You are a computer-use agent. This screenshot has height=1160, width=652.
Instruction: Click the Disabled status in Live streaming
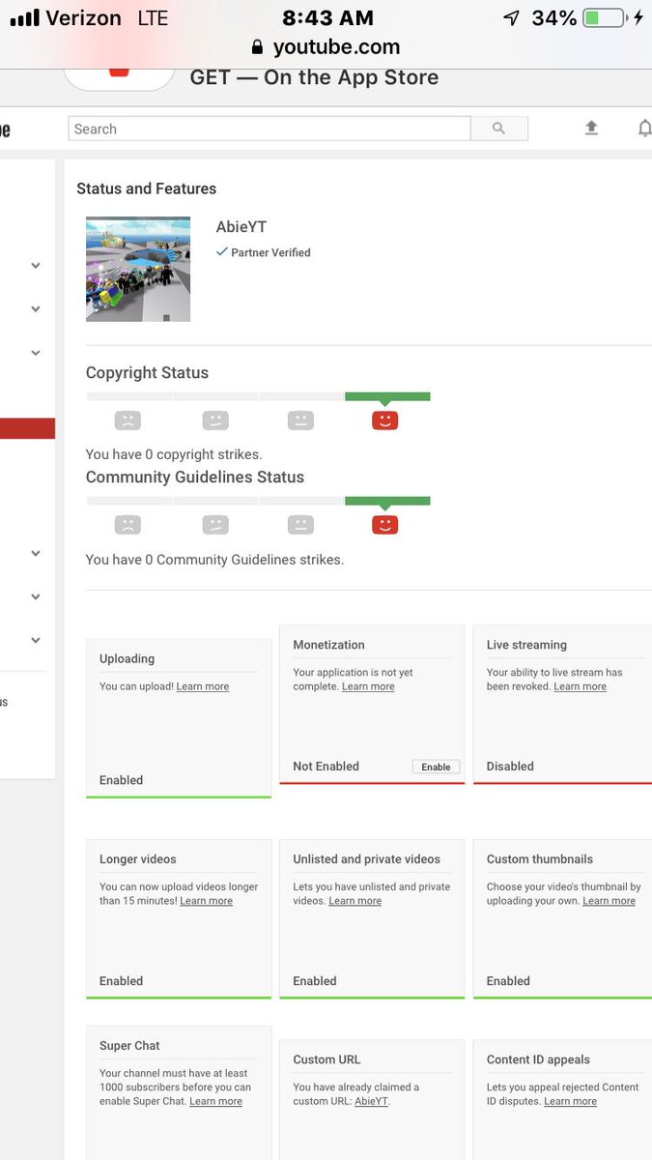click(x=510, y=767)
